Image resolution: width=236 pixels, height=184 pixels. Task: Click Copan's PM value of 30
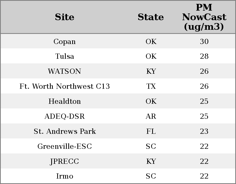pyautogui.click(x=204, y=41)
